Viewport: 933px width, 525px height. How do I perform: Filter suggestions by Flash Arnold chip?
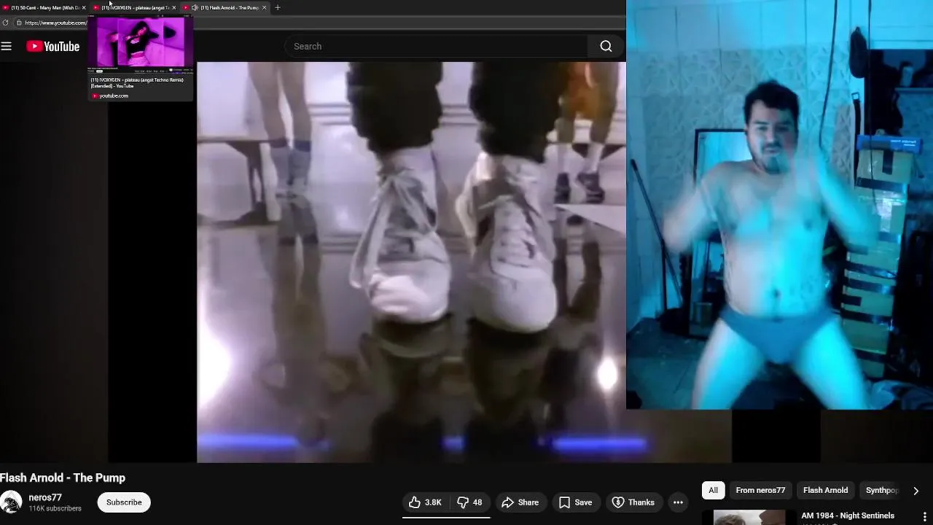click(x=825, y=490)
